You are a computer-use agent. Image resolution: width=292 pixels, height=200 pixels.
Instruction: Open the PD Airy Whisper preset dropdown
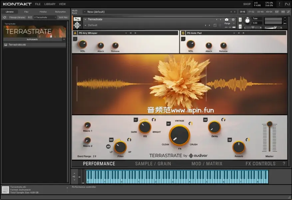(126, 33)
